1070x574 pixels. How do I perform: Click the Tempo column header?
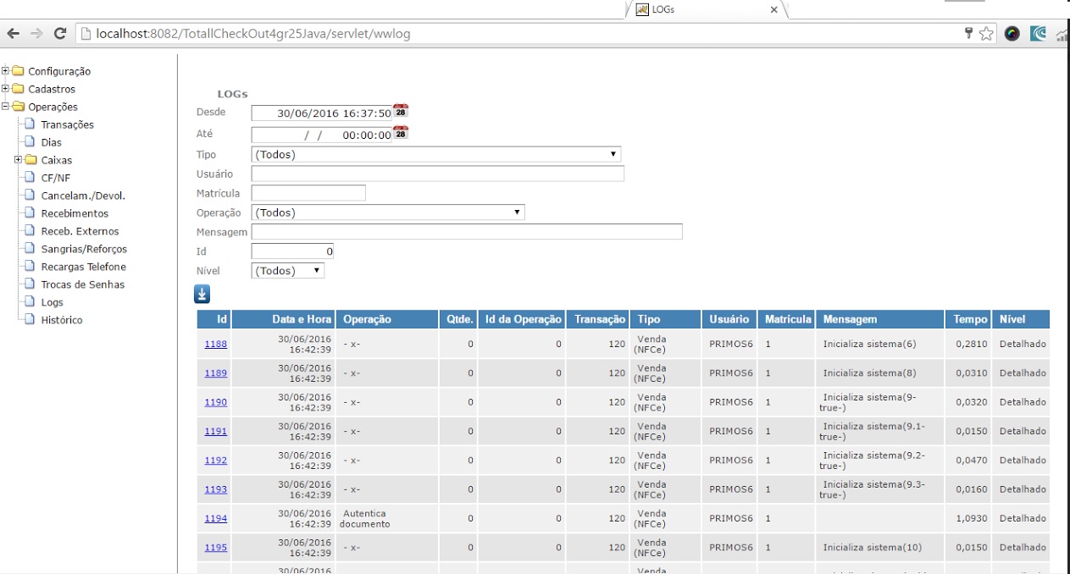click(970, 319)
